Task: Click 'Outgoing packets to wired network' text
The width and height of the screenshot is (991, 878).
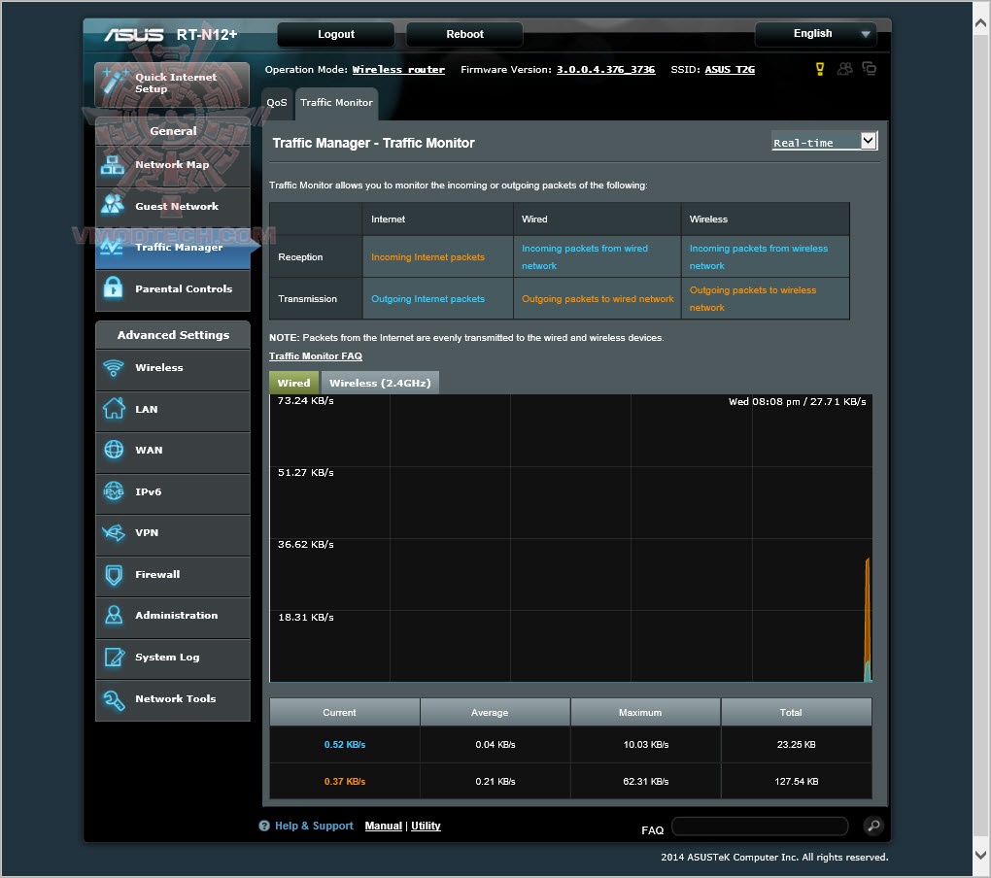Action: click(x=598, y=299)
